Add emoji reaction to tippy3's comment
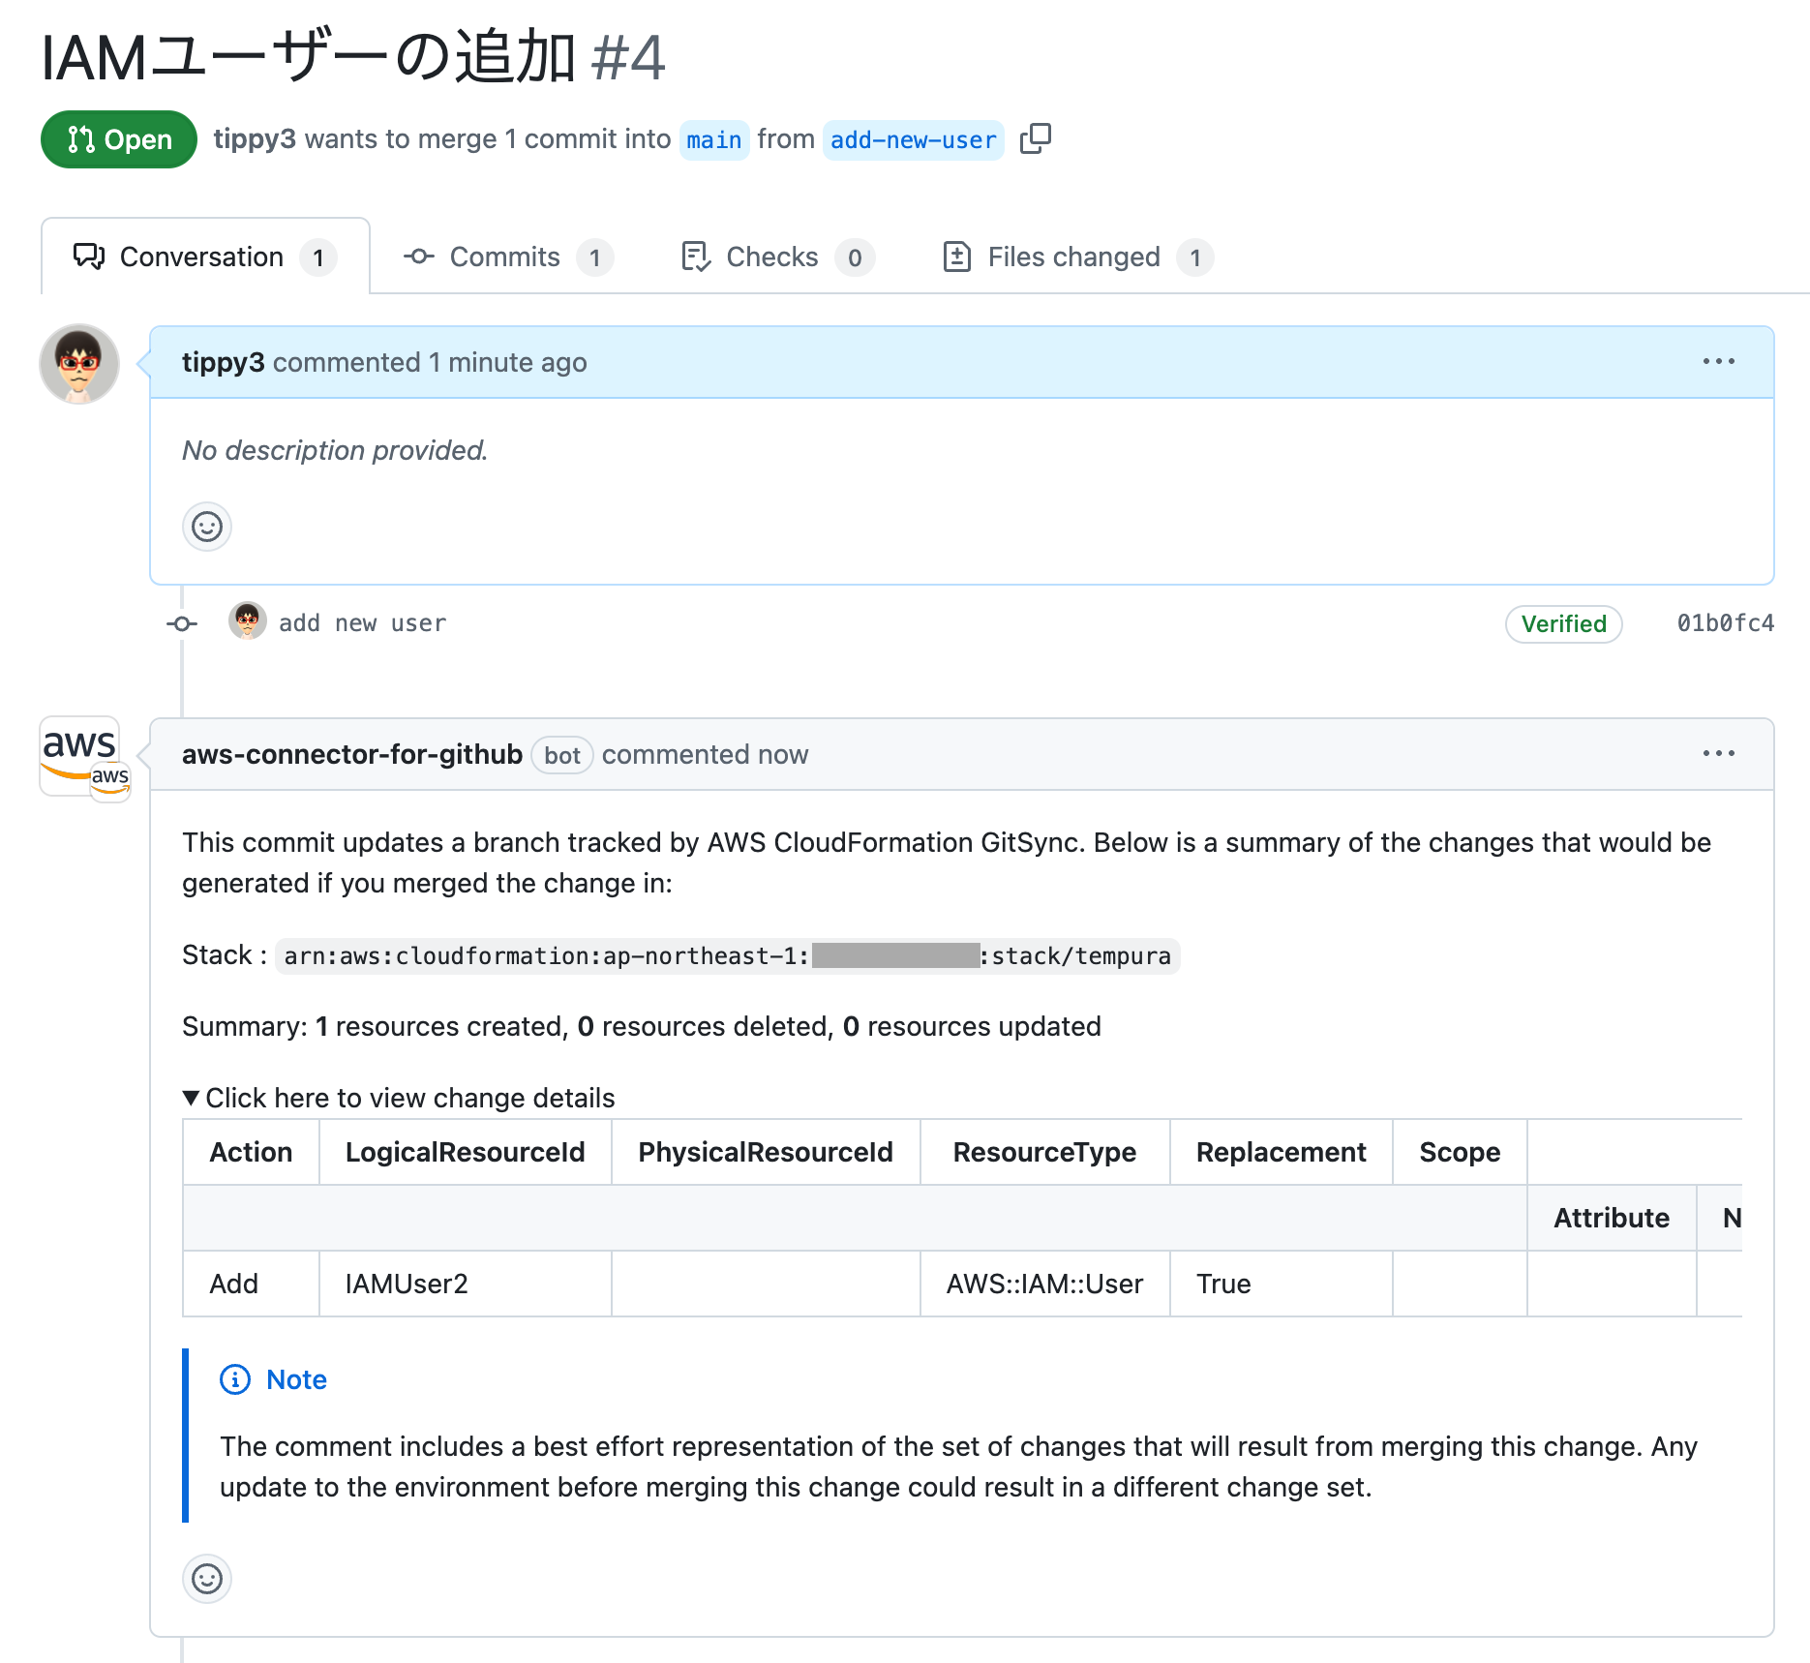Screen dimensions: 1810x1663 click(207, 527)
